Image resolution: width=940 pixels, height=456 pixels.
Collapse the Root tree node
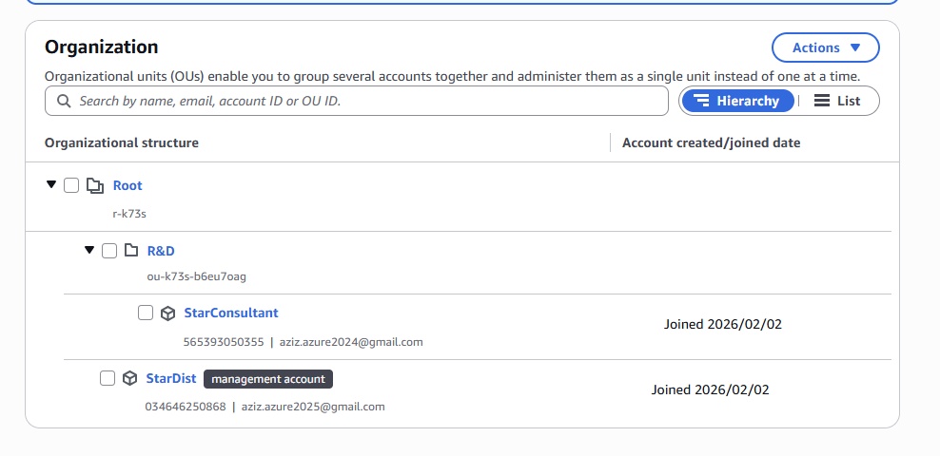coord(51,185)
